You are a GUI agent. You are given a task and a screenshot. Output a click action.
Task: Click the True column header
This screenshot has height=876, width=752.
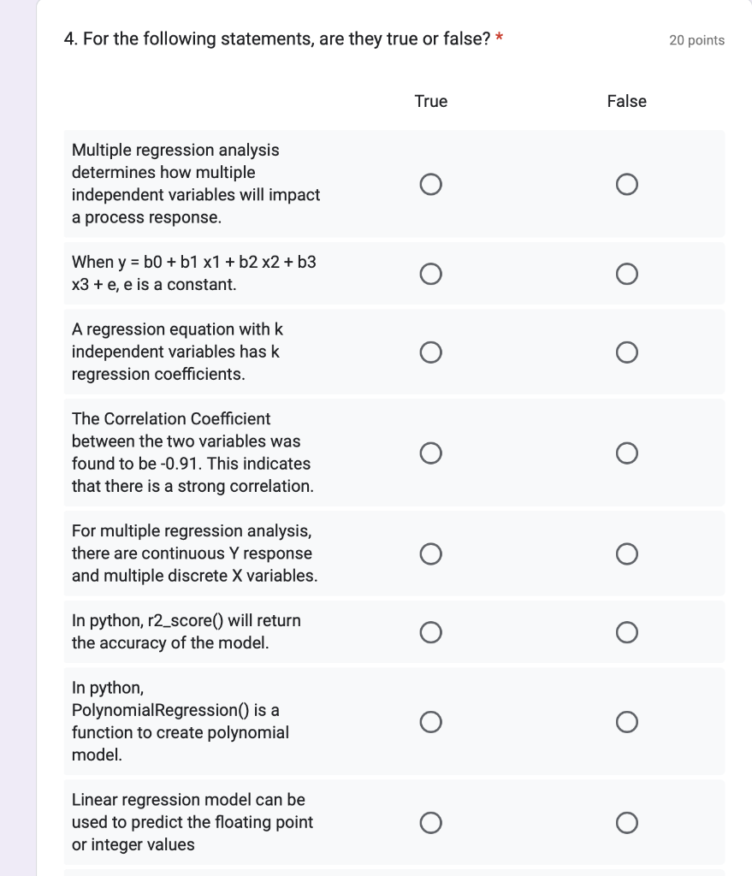[431, 101]
